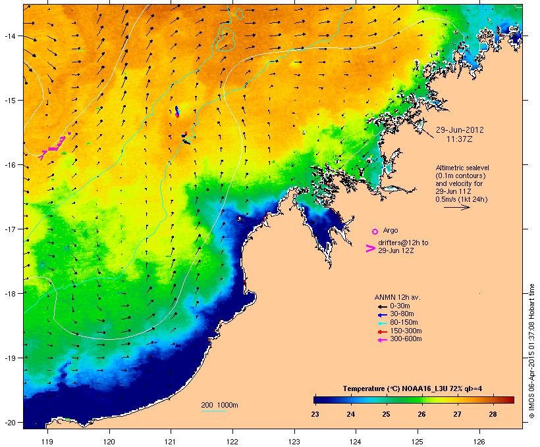
Task: Click the 150-300m depth label
Action: (406, 331)
